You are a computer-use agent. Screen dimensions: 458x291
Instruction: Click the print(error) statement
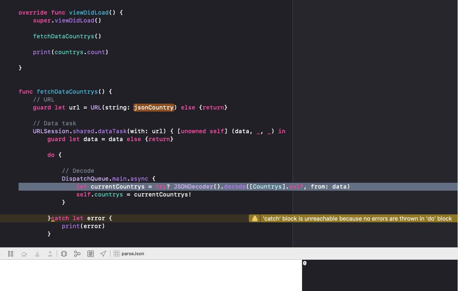coord(83,226)
